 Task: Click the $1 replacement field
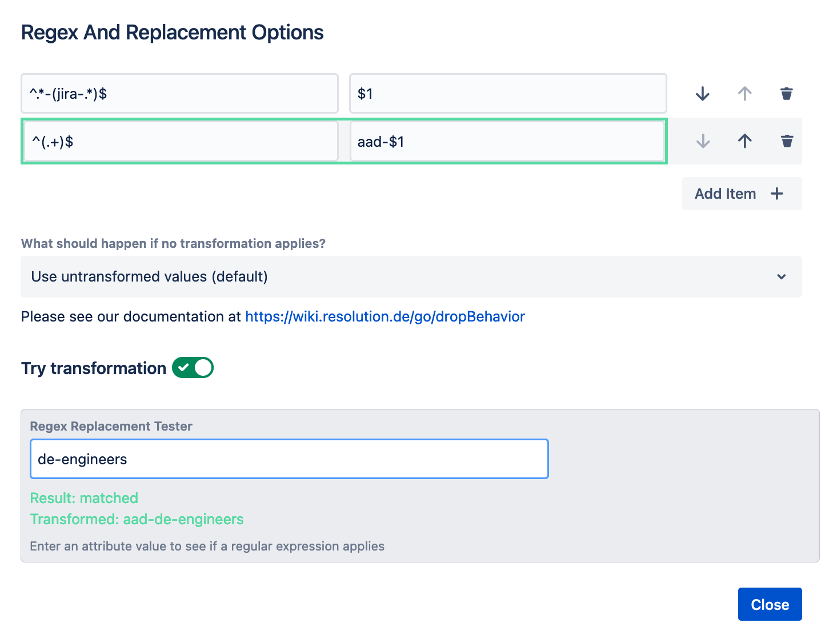(x=507, y=93)
